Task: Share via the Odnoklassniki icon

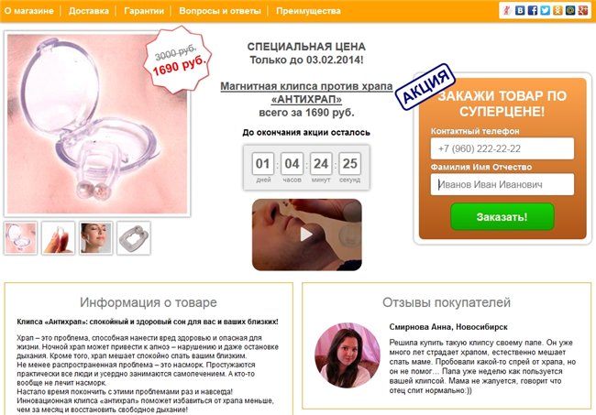Action: tap(557, 10)
